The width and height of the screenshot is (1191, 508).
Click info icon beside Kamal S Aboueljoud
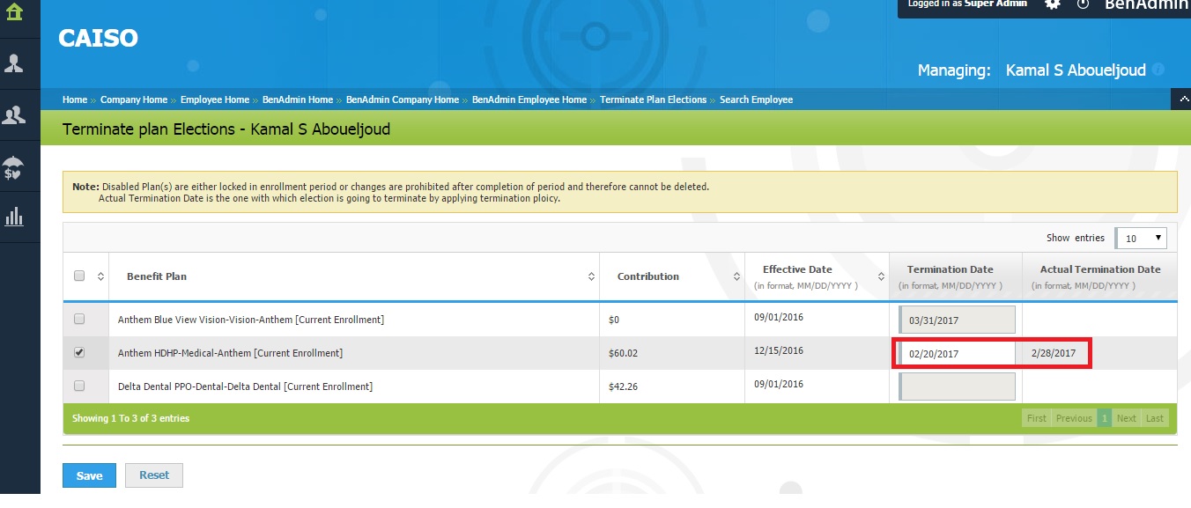point(1158,70)
